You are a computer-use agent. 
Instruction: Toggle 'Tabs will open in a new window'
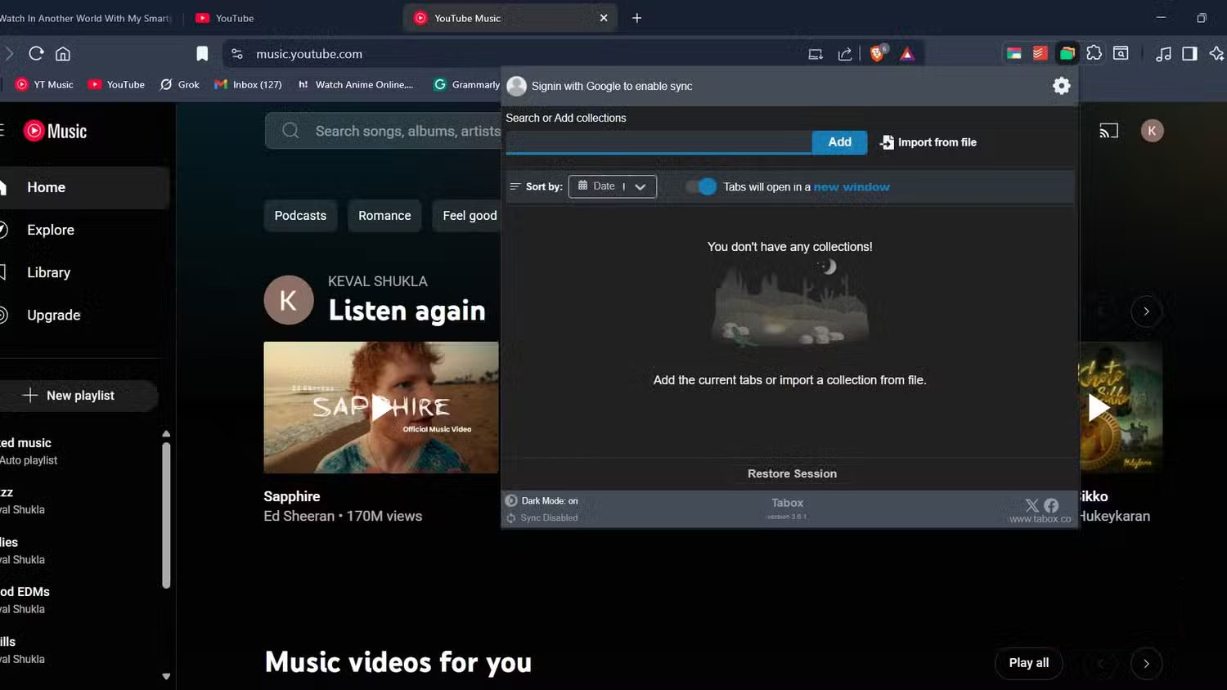(x=700, y=186)
